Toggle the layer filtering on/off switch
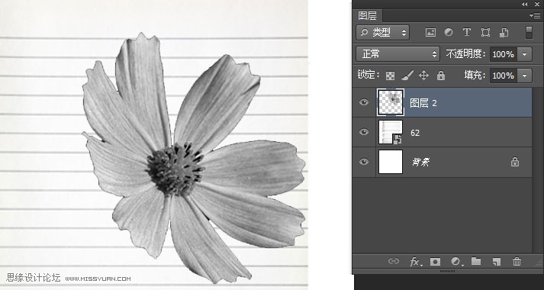This screenshot has height=290, width=544. coord(529,33)
